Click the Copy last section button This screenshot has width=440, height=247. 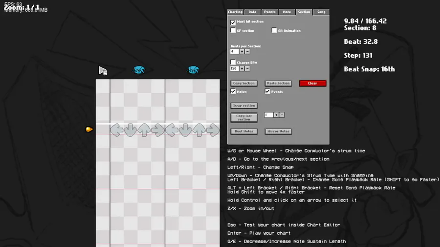244,118
